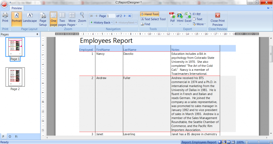Image resolution: width=273 pixels, height=144 pixels.
Task: Open Excel export dropdown arrow
Action: pyautogui.click(x=188, y=24)
